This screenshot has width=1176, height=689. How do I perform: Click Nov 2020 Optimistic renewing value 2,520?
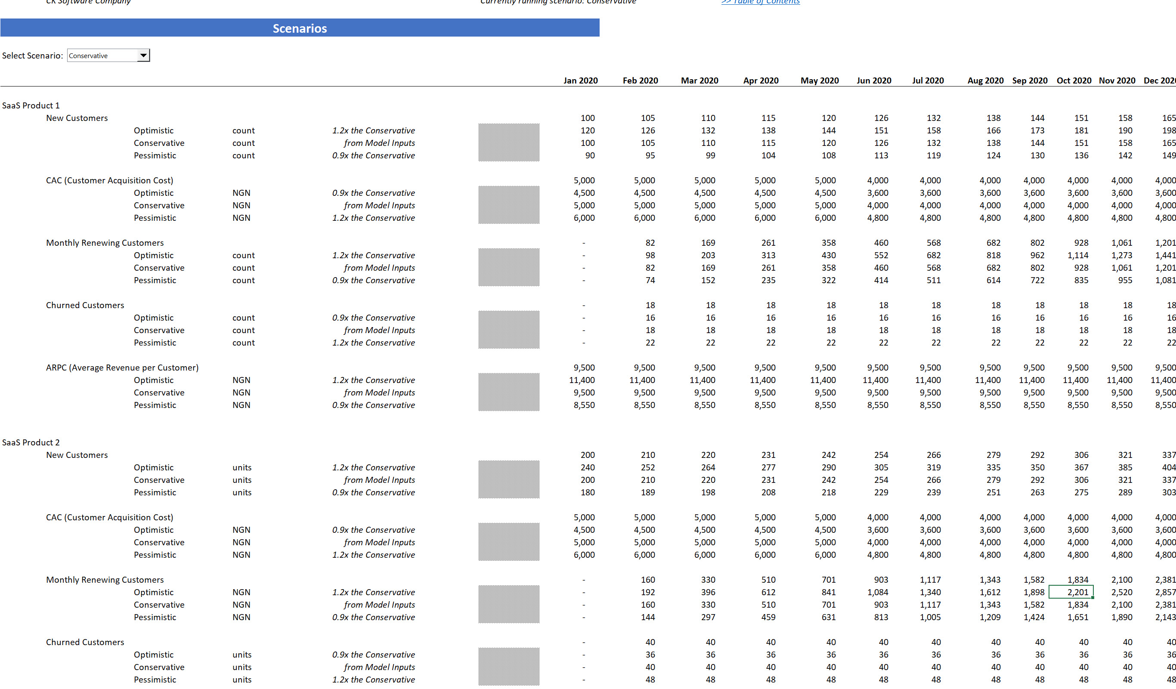[x=1121, y=592]
